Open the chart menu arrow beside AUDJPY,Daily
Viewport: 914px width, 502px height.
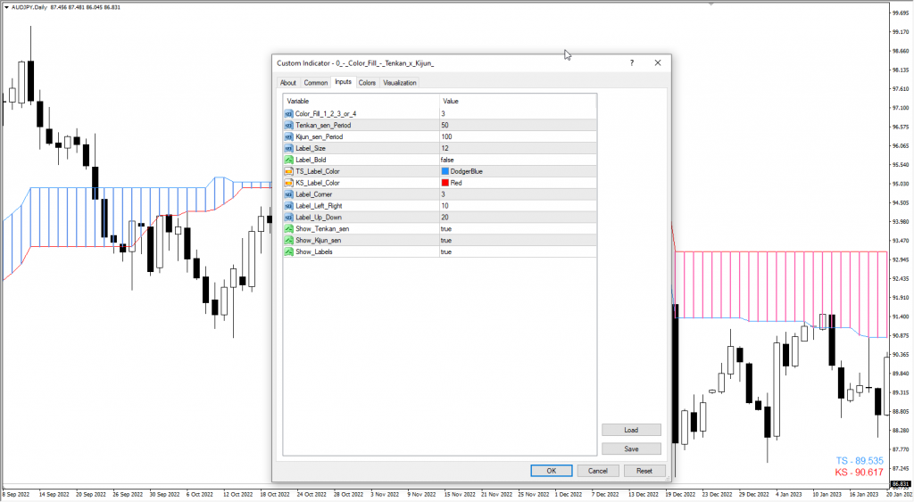tap(6, 7)
